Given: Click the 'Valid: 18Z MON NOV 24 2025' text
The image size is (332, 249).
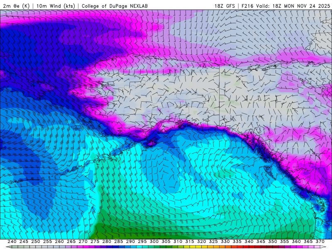Looking at the screenshot, I should click(293, 6).
